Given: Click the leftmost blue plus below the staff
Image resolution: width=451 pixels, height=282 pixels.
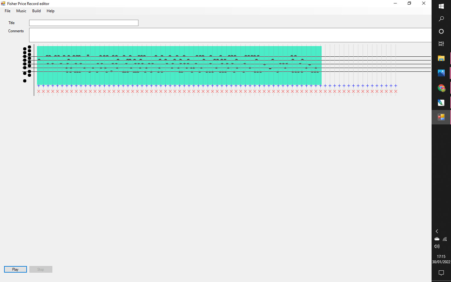Looking at the screenshot, I should (39, 86).
